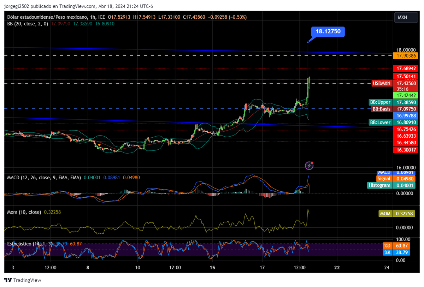Click the green 17.42442 price label
424x287 pixels.
click(406, 96)
